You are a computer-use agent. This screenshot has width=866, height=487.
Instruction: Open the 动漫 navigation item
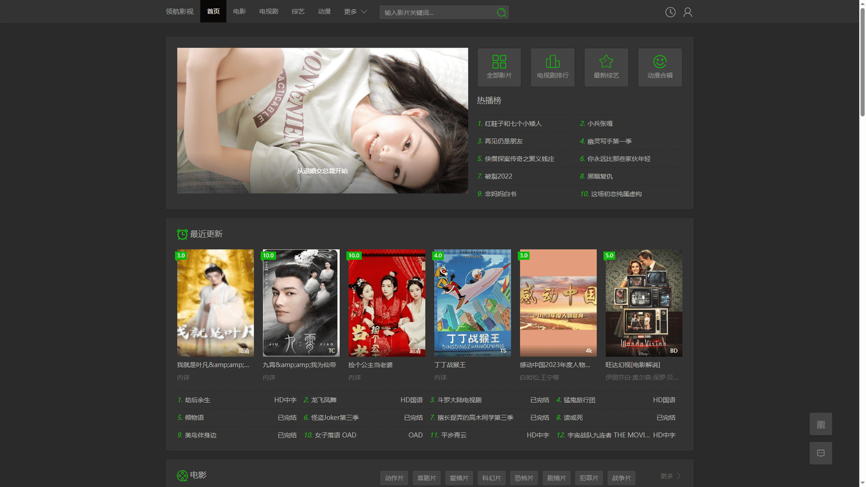(x=325, y=11)
